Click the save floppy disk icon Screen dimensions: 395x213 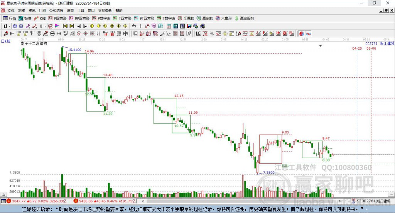[189, 26]
